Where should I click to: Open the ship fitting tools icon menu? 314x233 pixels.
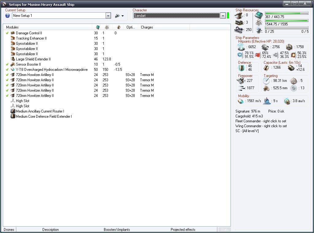point(119,16)
